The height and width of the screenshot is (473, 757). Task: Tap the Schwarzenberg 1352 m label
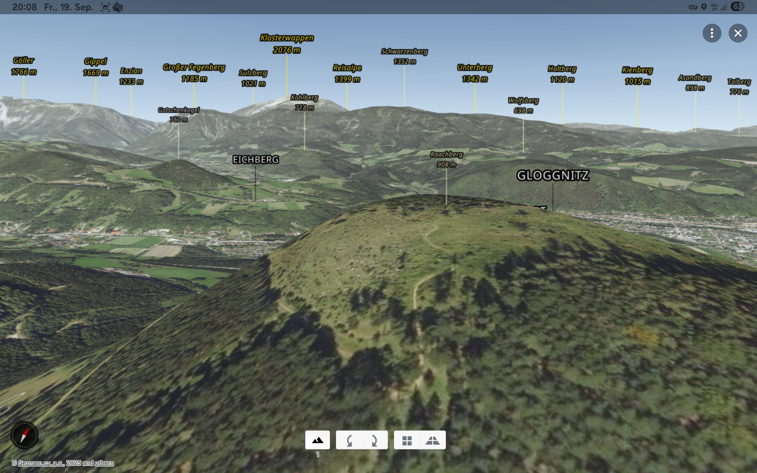[x=404, y=56]
